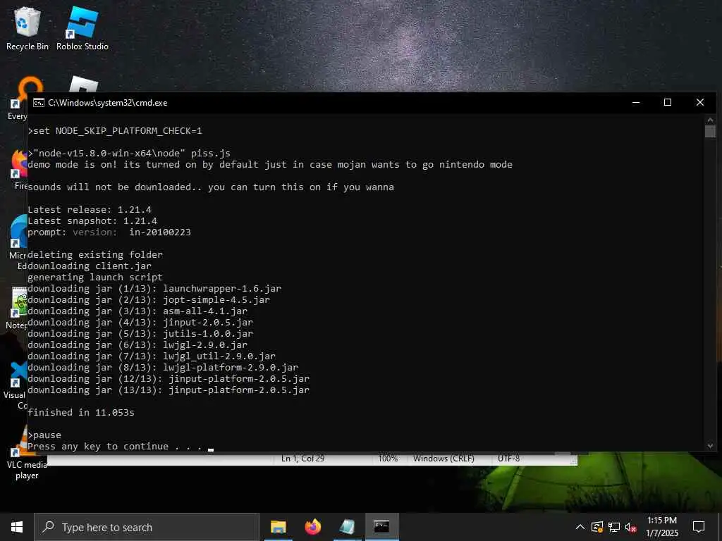Click the muted volume tray icon
Image resolution: width=722 pixels, height=541 pixels.
[630, 527]
